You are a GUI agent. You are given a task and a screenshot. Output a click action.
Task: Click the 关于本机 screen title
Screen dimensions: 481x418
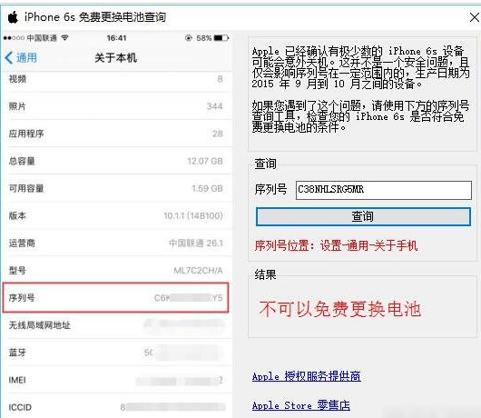tap(115, 58)
